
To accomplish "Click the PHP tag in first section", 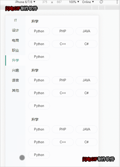I will (63, 31).
